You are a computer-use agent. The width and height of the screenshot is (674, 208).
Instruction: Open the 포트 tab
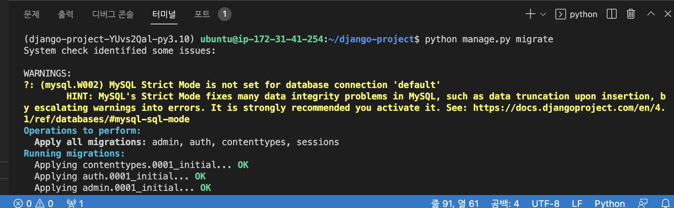coord(202,14)
